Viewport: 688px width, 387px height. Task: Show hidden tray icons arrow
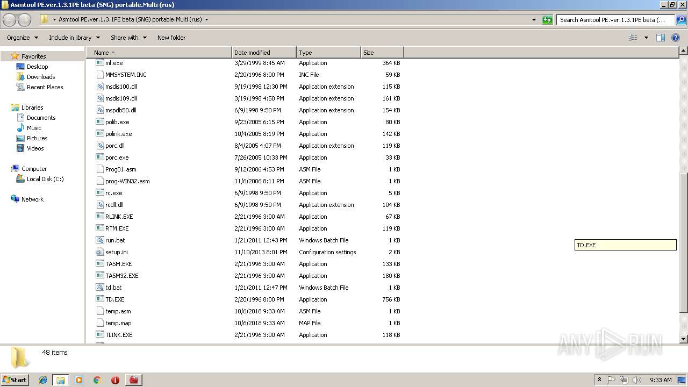tap(599, 380)
